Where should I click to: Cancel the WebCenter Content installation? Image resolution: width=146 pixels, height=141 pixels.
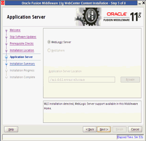click(135, 129)
